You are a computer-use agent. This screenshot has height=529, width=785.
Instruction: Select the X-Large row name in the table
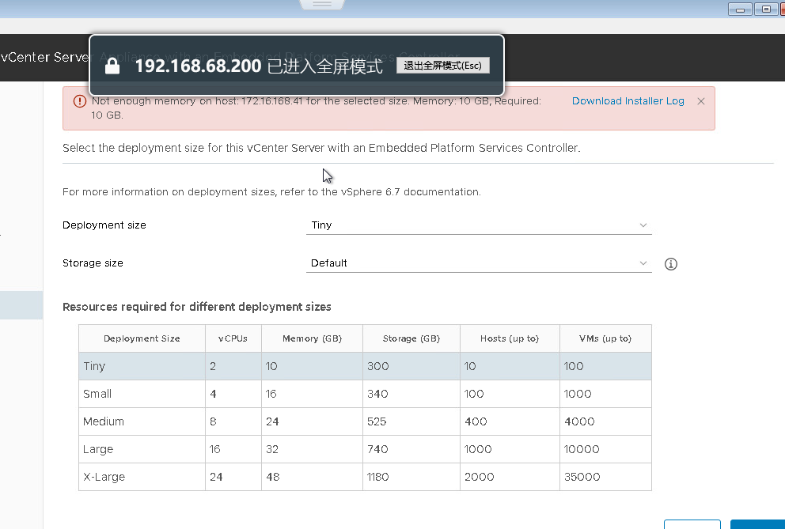tap(104, 477)
